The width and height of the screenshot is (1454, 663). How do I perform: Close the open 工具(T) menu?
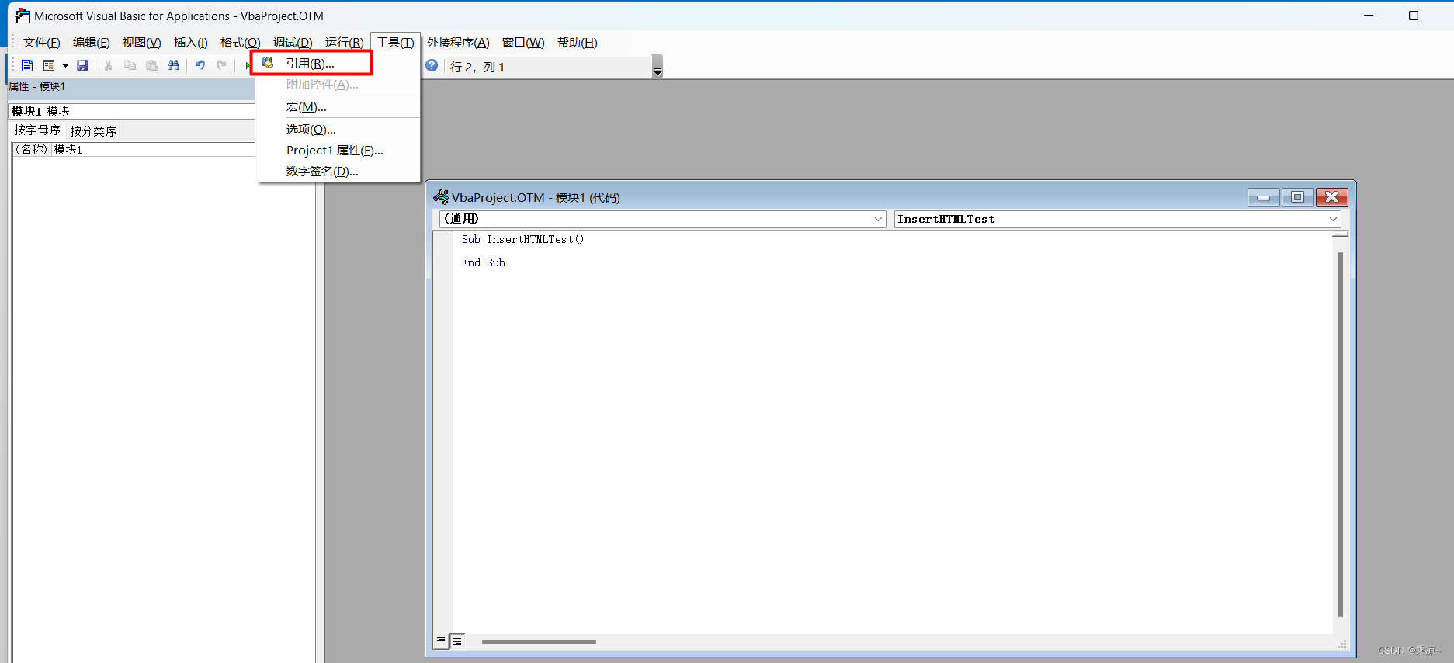tap(396, 43)
